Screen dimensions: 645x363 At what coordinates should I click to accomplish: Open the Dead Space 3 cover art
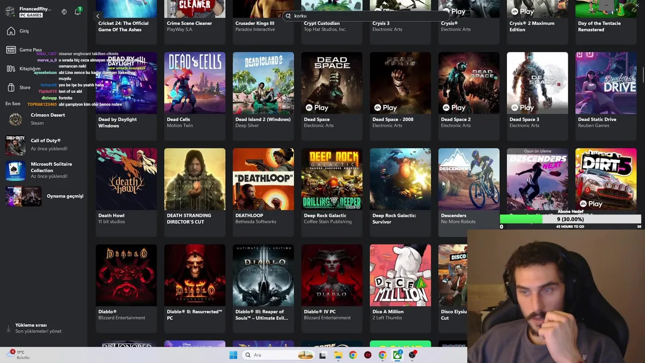[x=537, y=83]
